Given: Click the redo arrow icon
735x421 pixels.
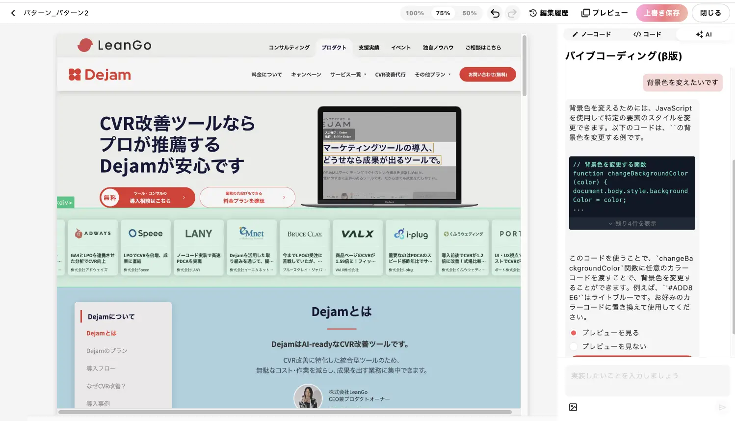Looking at the screenshot, I should pyautogui.click(x=512, y=13).
